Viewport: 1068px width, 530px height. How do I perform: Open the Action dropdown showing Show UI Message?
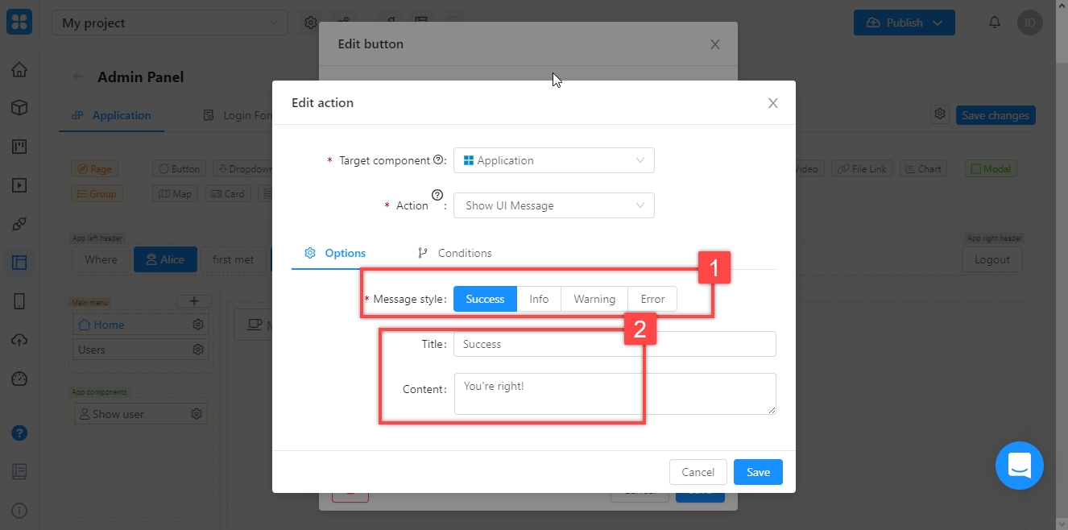click(x=553, y=205)
